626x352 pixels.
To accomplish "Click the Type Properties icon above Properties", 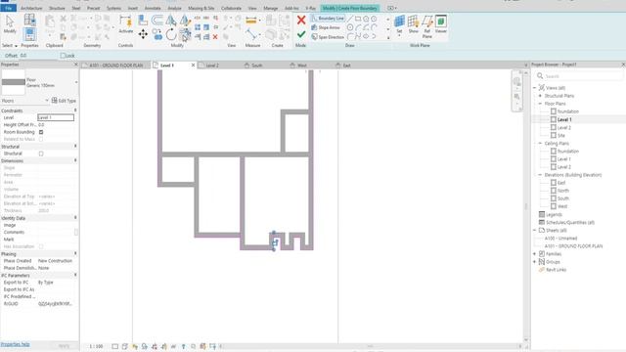I will point(29,20).
